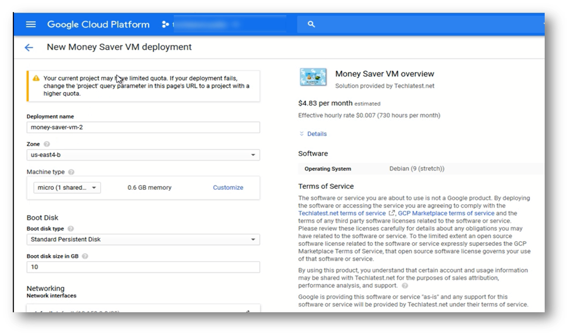Click the Networking section heading
This screenshot has width=570, height=336.
[46, 289]
